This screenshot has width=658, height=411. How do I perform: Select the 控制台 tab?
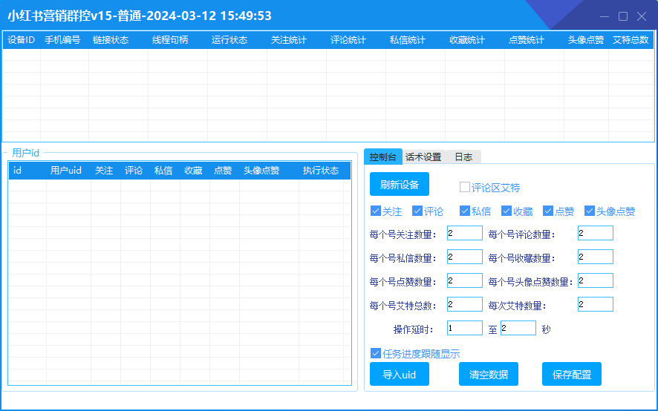(x=383, y=157)
